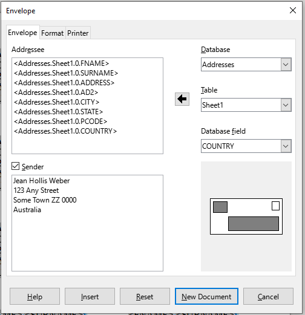The width and height of the screenshot is (305, 315).
Task: Click inside the Addressee text box
Action: point(87,106)
